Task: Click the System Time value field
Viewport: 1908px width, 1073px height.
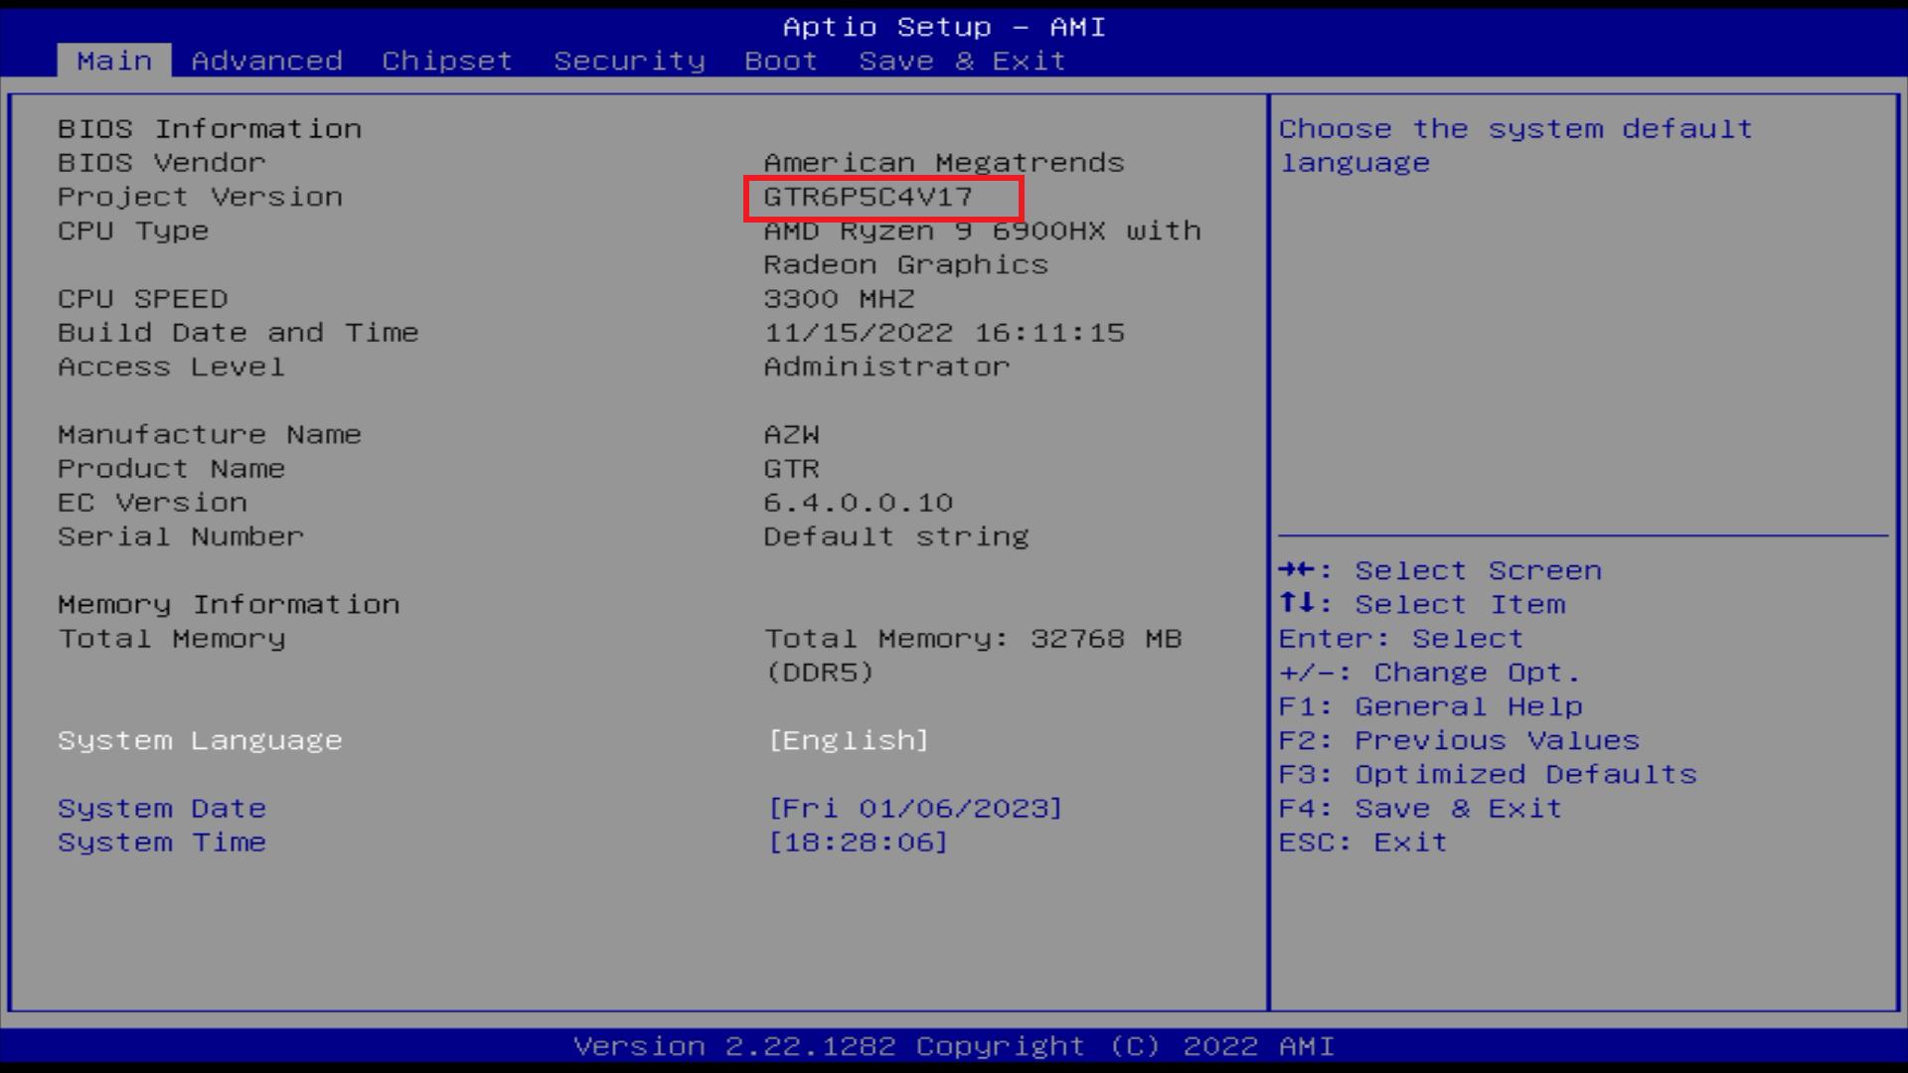Action: [858, 843]
